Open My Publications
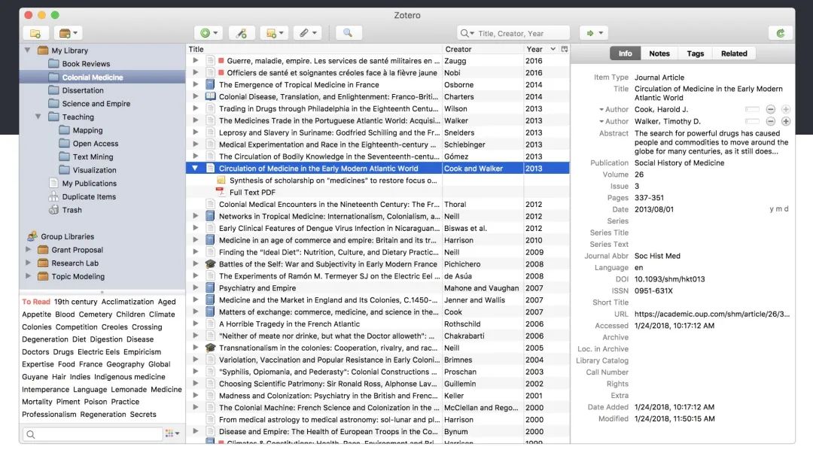The image size is (813, 456). 89,184
